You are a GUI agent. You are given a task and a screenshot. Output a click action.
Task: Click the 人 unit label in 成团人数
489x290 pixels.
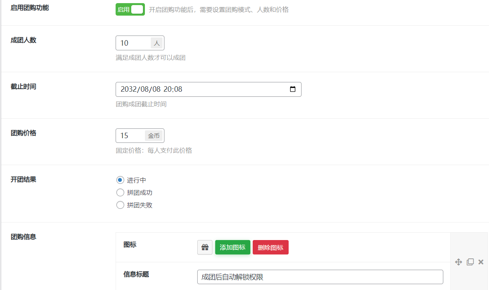coord(157,43)
